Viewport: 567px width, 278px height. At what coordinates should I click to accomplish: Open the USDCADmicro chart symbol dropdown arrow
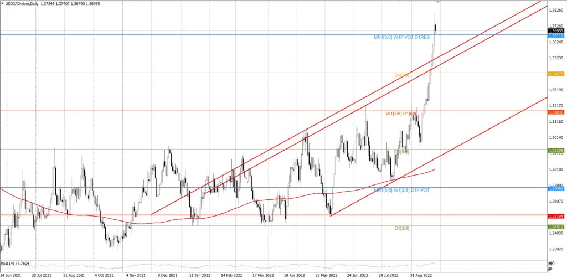coord(3,3)
